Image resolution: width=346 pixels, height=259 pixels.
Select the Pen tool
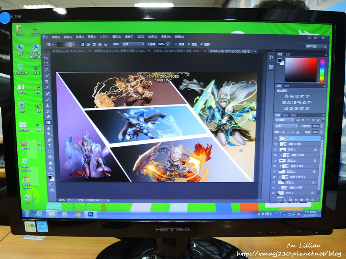tap(49, 140)
